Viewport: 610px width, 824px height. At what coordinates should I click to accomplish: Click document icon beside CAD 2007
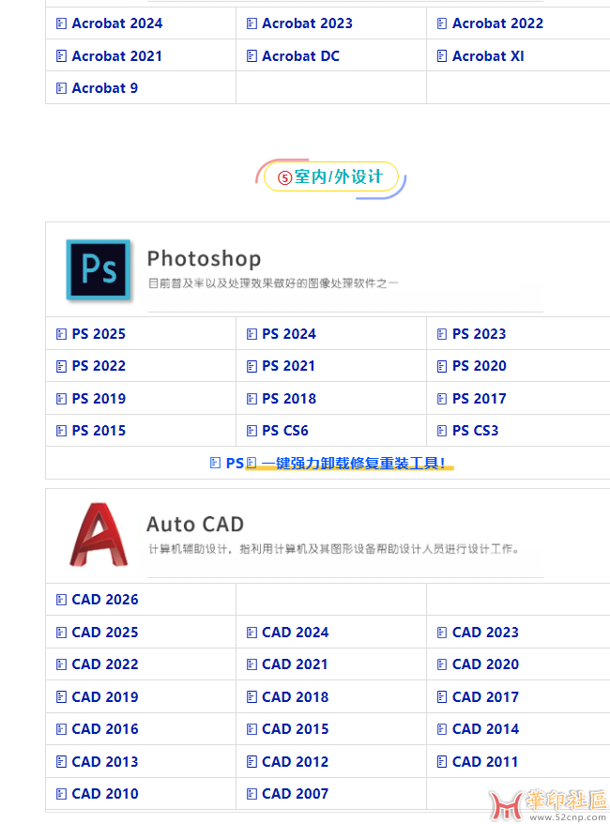tap(252, 793)
